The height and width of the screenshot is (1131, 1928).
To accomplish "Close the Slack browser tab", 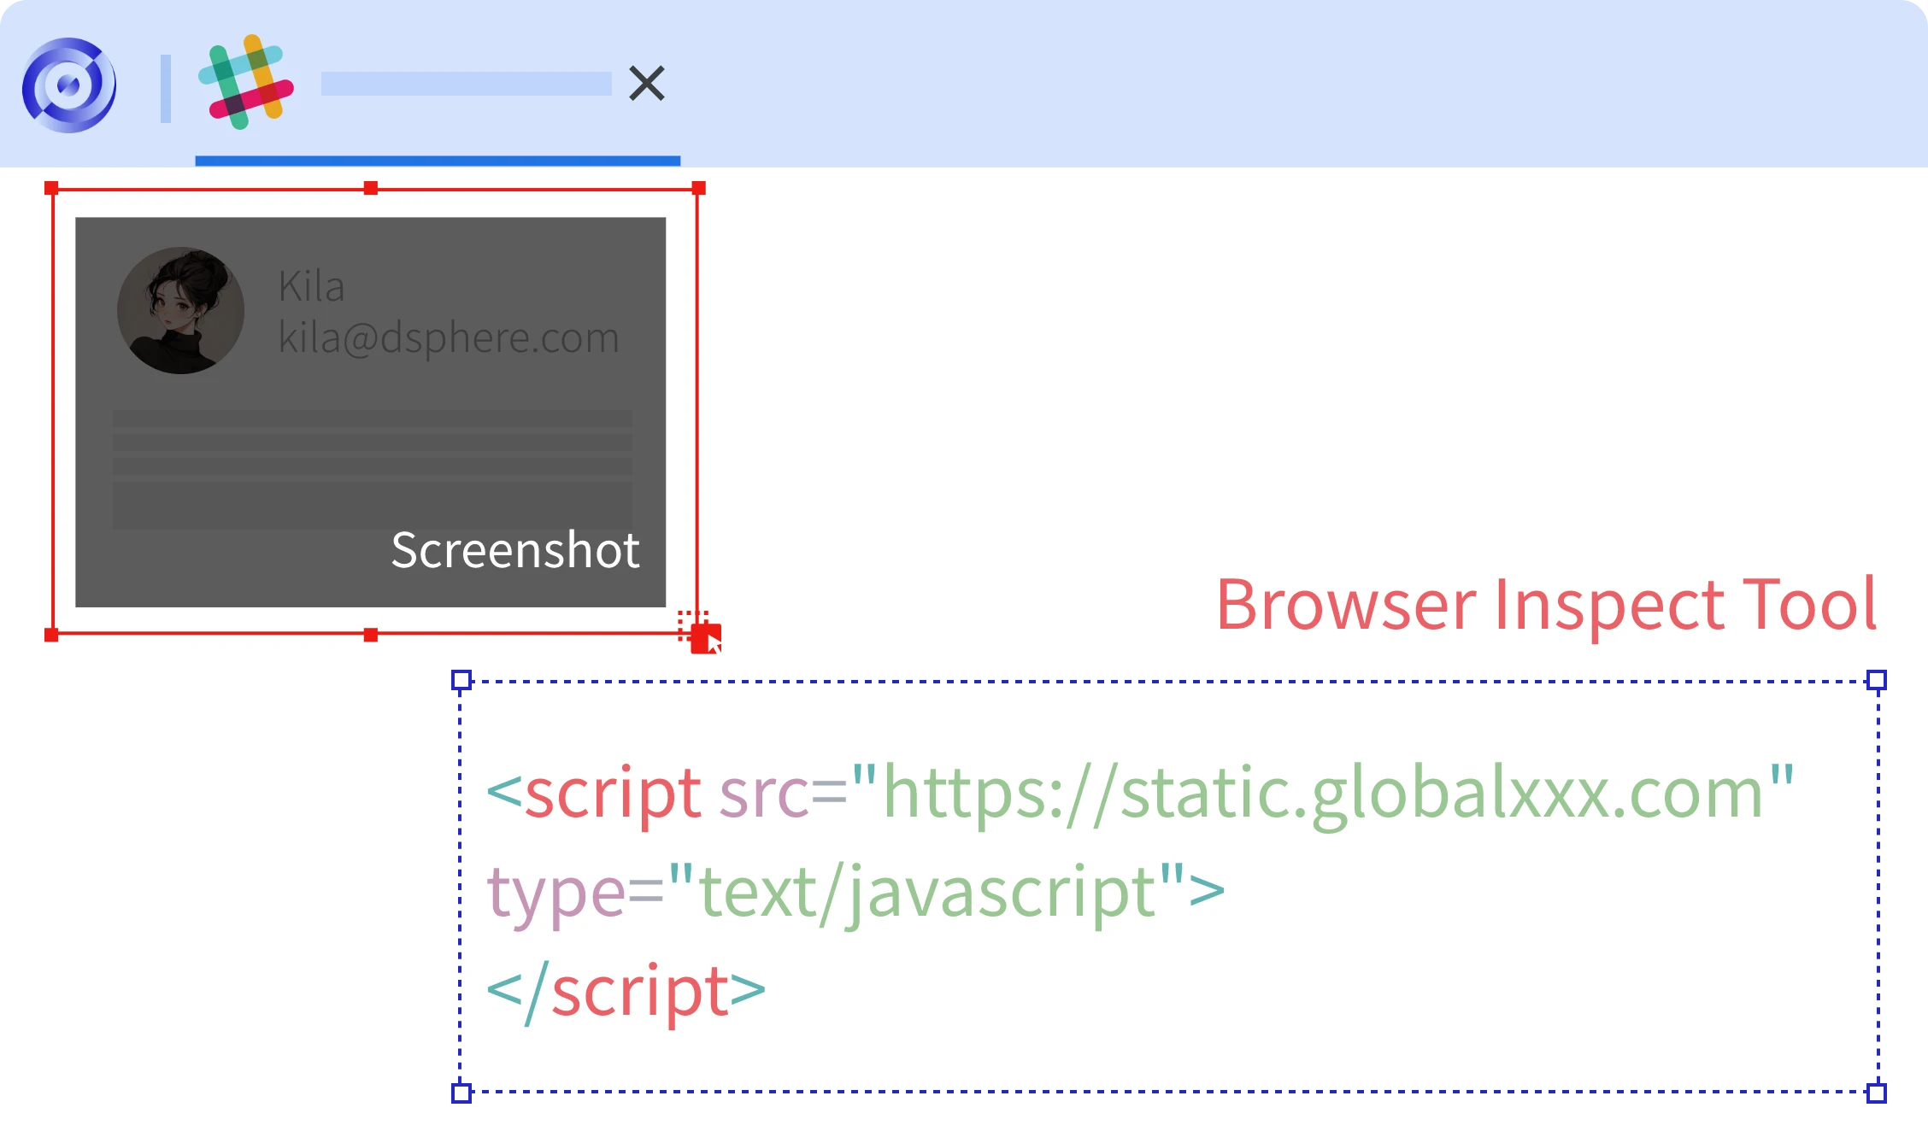I will point(647,83).
